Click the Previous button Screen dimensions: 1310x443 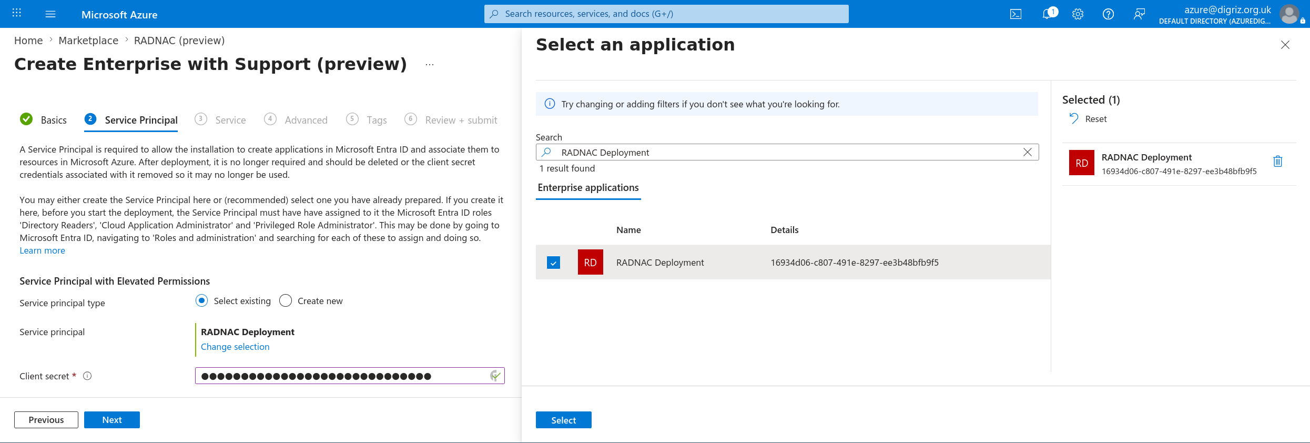tap(46, 420)
